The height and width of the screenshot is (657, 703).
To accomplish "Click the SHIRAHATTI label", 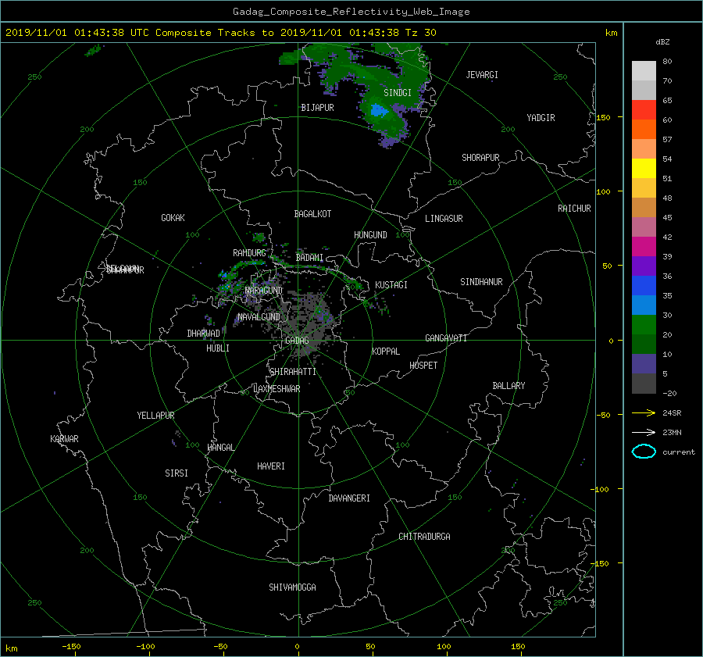I will point(293,372).
